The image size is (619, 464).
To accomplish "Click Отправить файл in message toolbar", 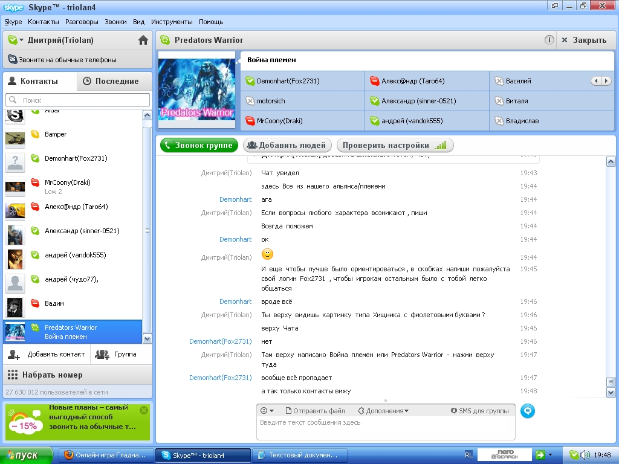I will point(315,411).
